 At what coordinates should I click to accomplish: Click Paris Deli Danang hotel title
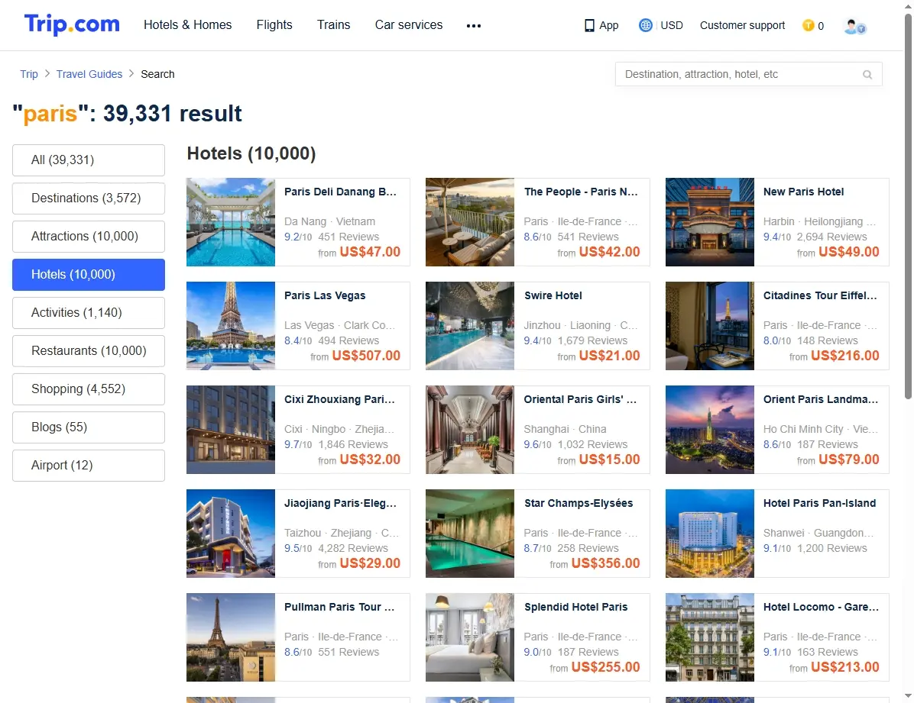340,192
